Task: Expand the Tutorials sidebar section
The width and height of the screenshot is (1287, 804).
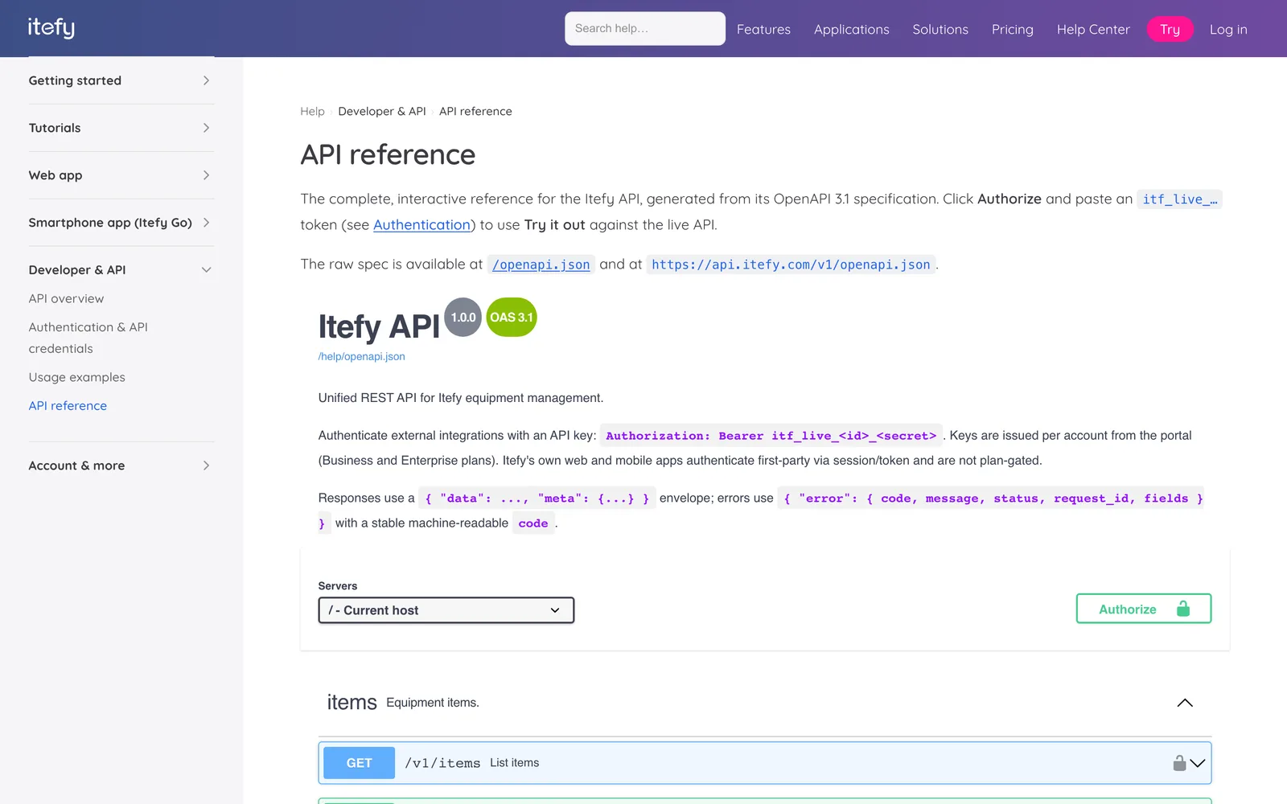Action: [x=121, y=128]
